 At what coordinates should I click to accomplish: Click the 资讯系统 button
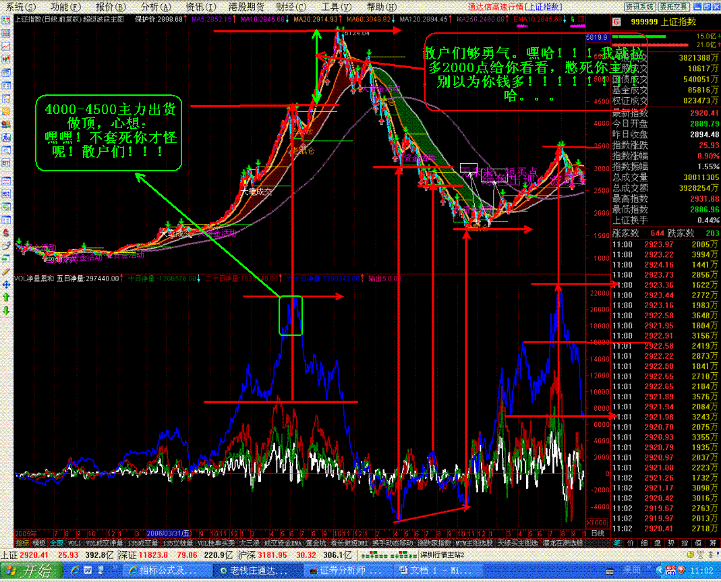[639, 7]
